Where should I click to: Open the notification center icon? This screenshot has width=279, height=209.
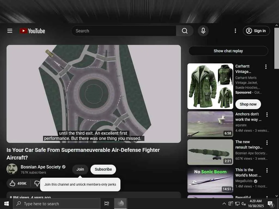pos(271,204)
